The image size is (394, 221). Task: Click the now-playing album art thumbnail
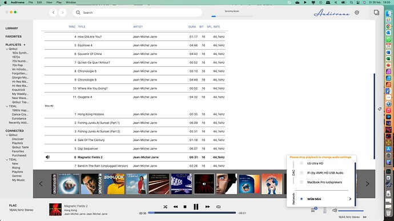point(55,210)
